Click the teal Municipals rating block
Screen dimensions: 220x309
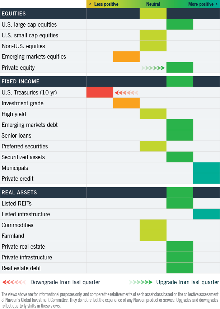click(x=206, y=168)
